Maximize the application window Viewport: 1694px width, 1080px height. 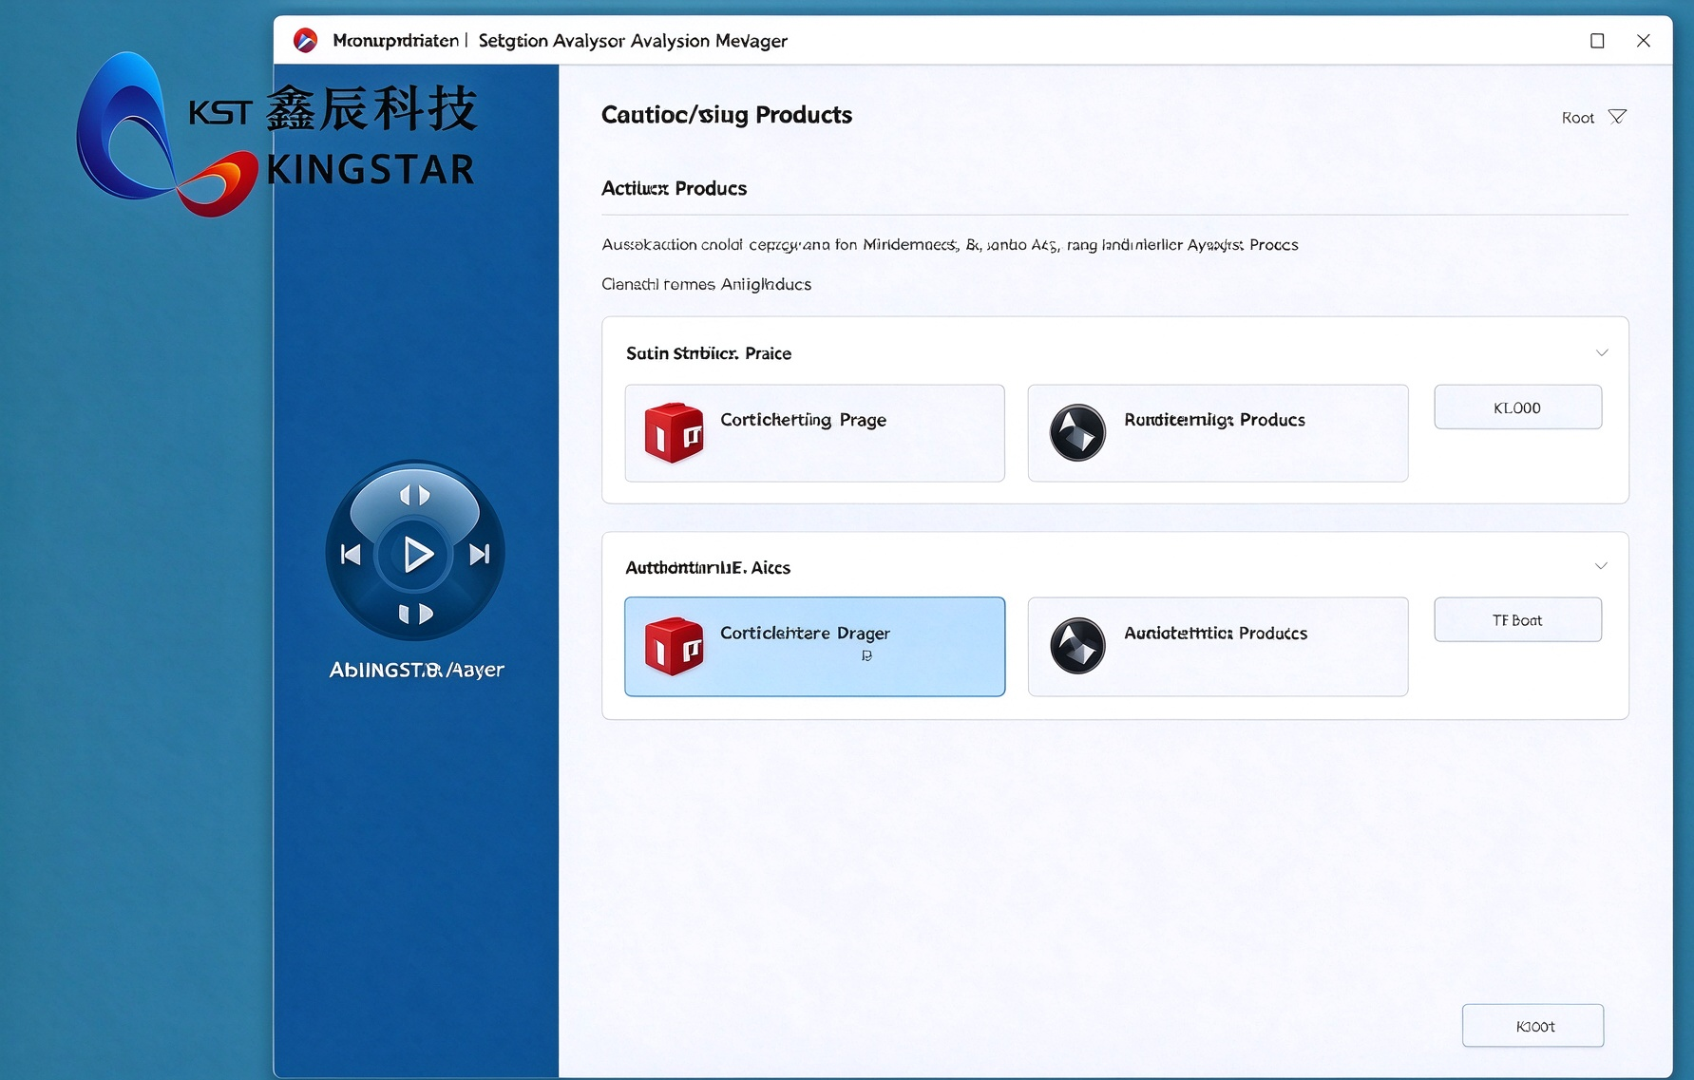point(1597,41)
